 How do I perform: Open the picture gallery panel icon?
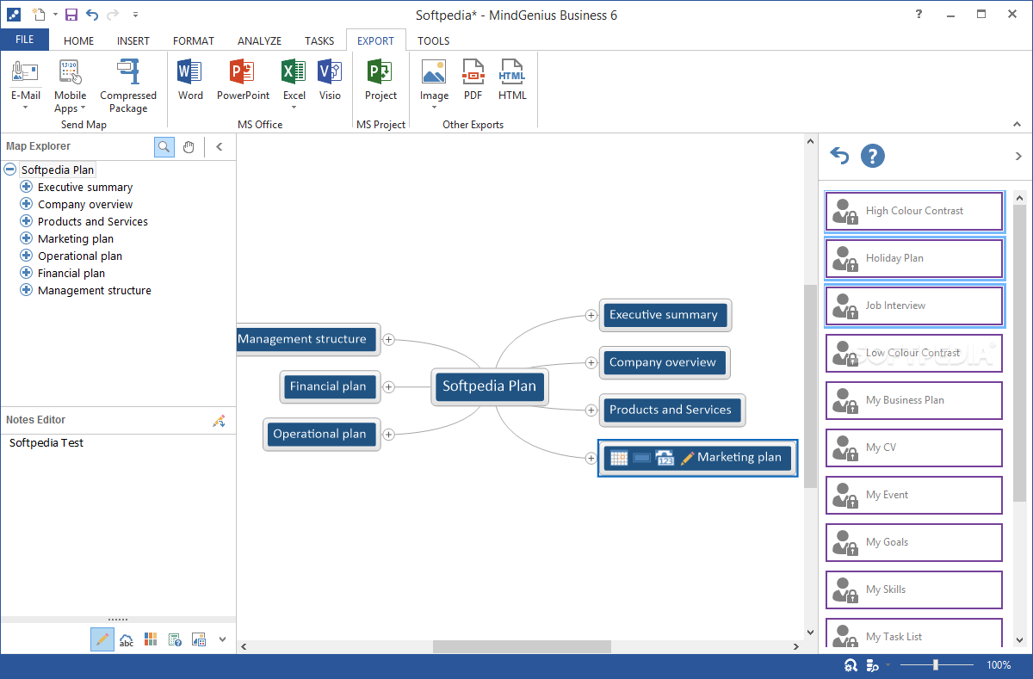pos(199,639)
